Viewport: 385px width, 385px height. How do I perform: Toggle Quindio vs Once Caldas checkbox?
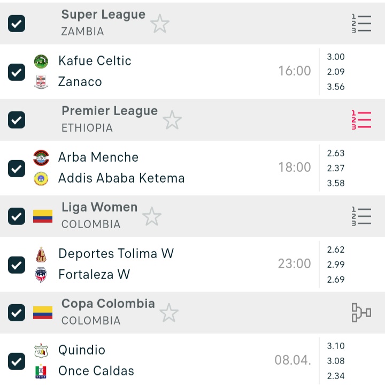pyautogui.click(x=17, y=361)
